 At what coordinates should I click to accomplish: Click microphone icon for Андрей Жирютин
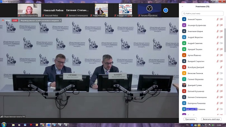pyautogui.click(x=218, y=37)
